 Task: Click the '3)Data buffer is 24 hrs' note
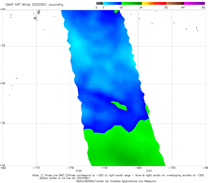point(64,178)
